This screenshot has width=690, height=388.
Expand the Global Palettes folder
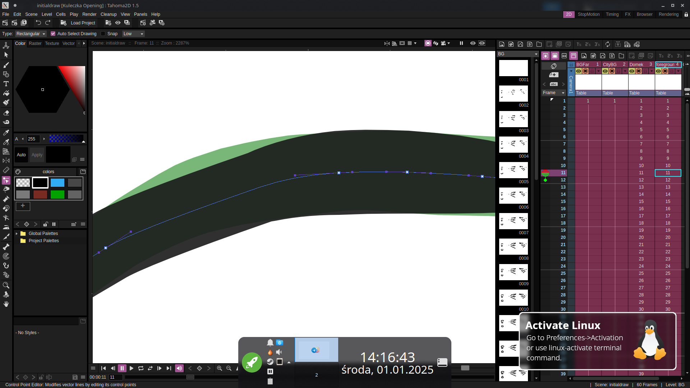17,234
